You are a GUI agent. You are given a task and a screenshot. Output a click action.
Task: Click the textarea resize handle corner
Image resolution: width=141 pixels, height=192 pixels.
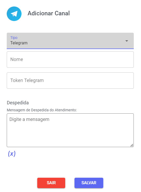pos(132,145)
